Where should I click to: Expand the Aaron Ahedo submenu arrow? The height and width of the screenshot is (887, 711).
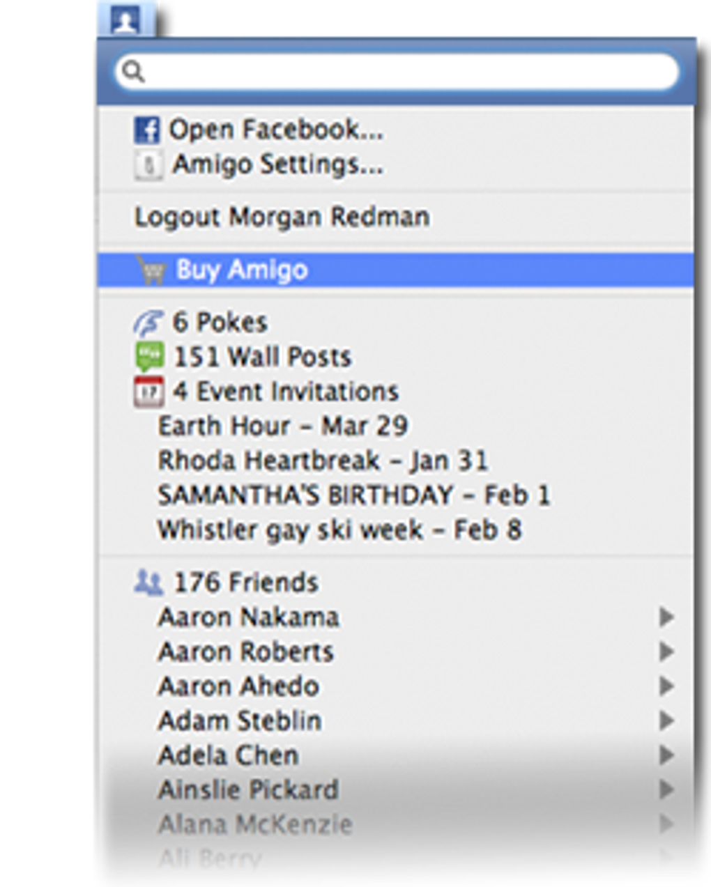click(x=666, y=686)
